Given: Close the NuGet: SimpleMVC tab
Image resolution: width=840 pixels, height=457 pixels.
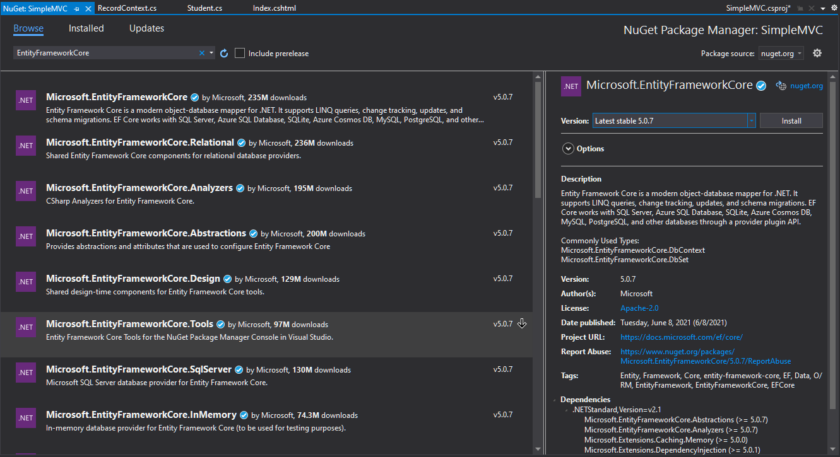Looking at the screenshot, I should click(87, 9).
